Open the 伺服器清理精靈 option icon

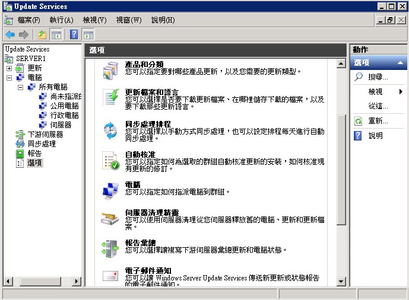tap(110, 218)
